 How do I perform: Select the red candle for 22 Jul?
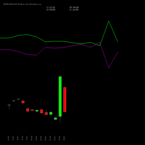pyautogui.click(x=41, y=111)
